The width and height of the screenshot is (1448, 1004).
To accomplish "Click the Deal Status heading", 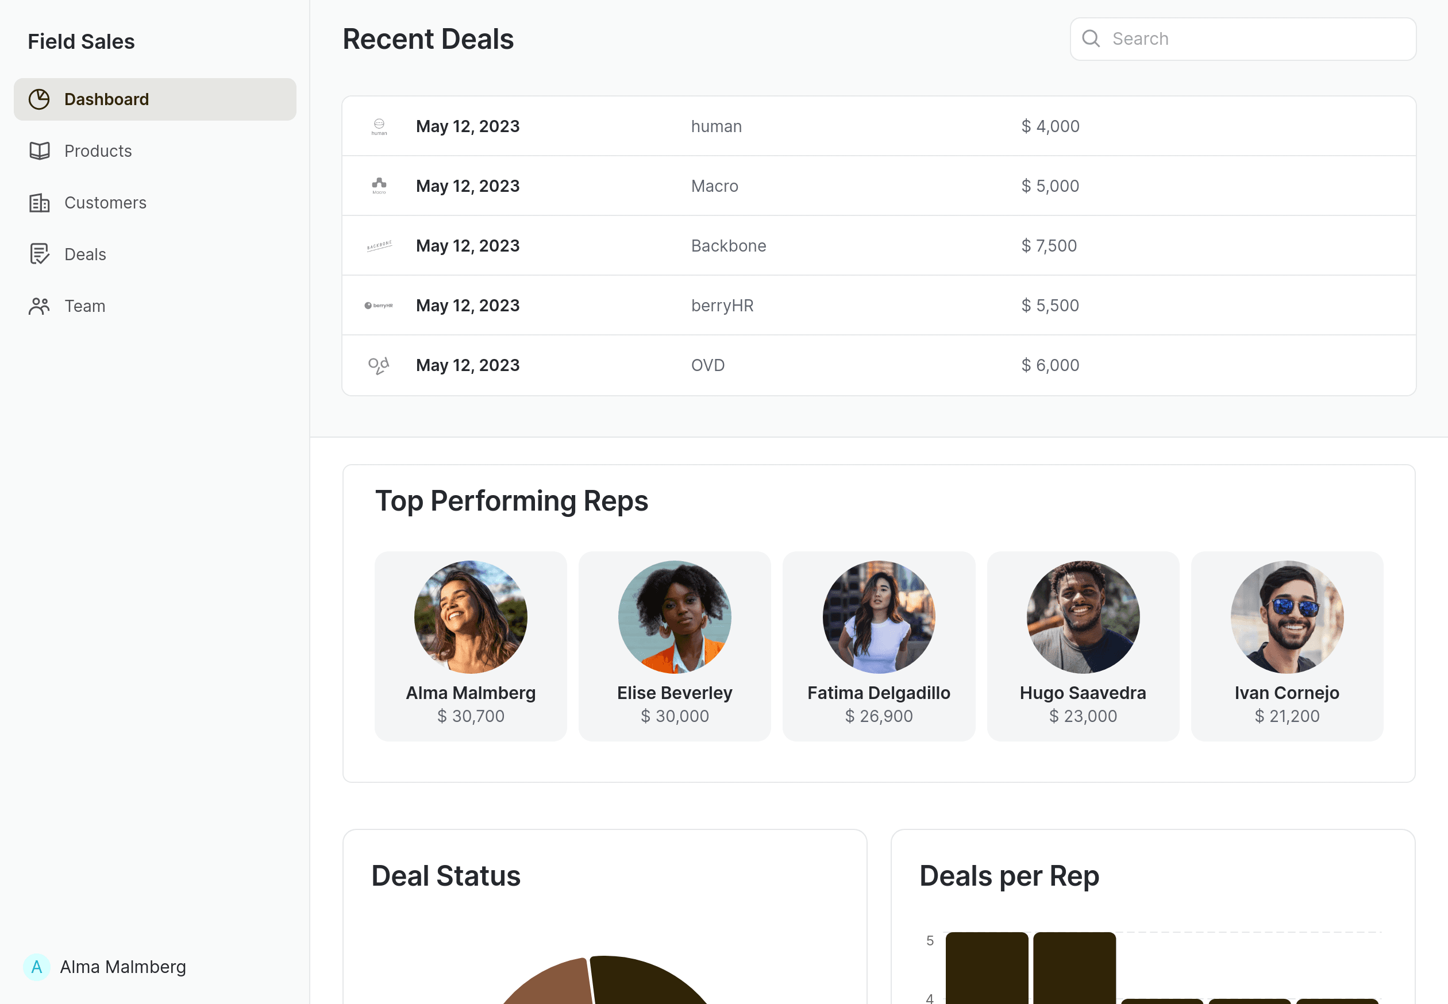I will 445,876.
